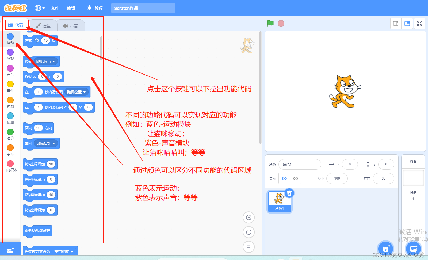Open the 编辑 menu
The image size is (428, 260).
click(x=71, y=8)
